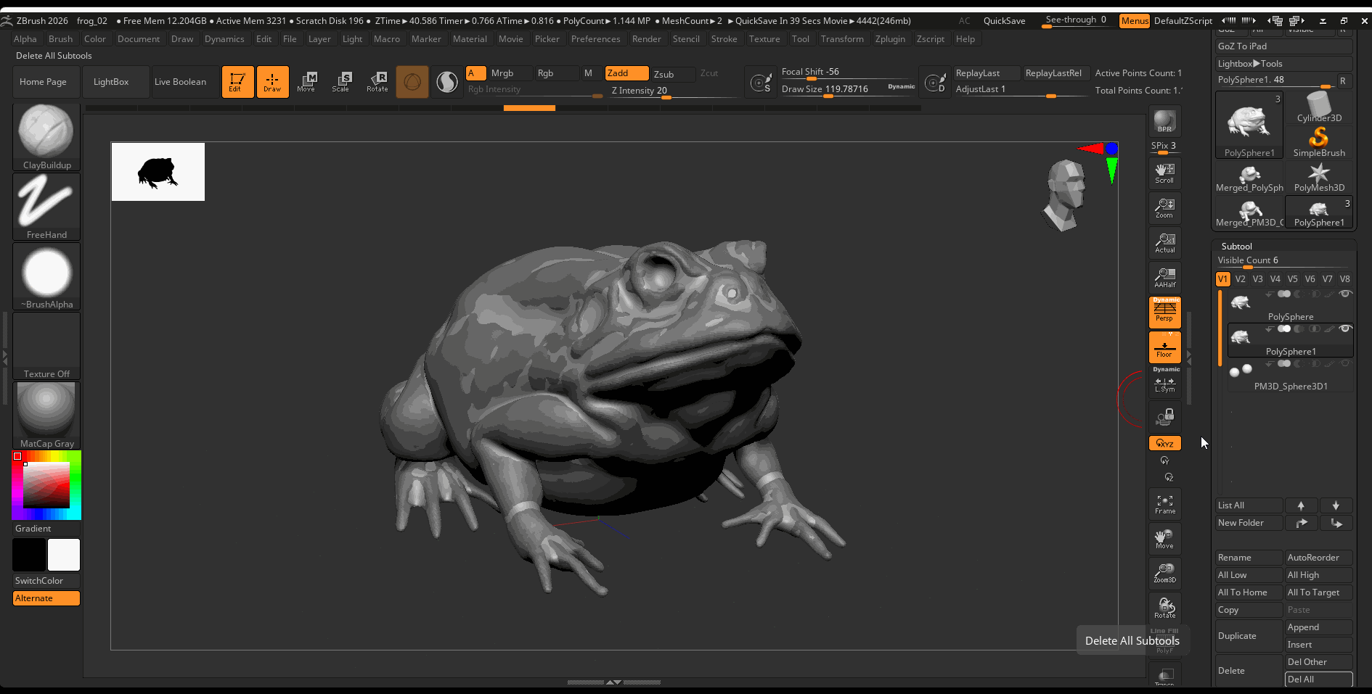
Task: Activate the Rotate gizmo mode button
Action: coord(377,81)
